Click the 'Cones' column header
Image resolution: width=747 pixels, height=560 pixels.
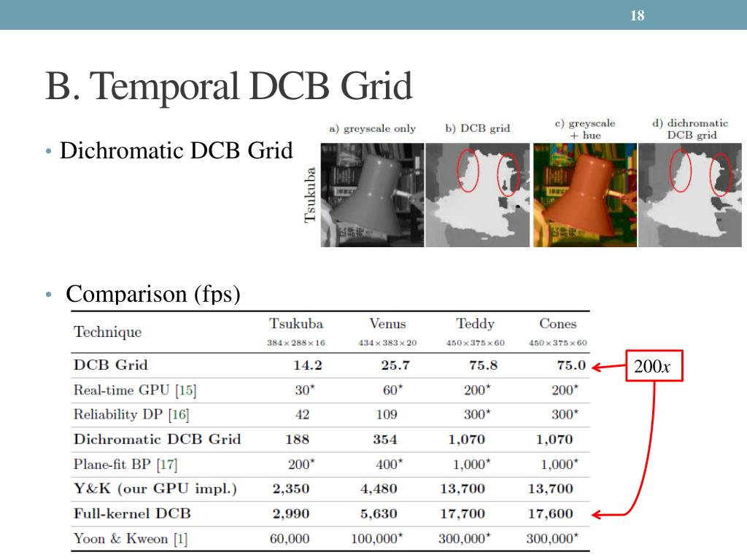558,324
